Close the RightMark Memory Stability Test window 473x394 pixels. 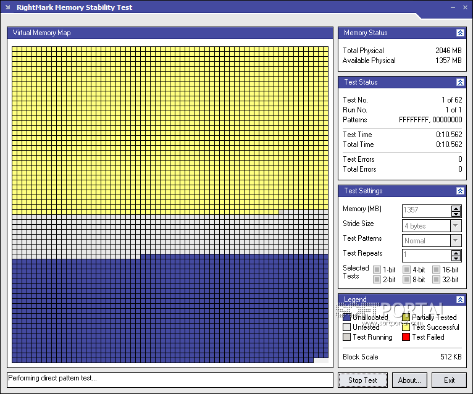(465, 7)
